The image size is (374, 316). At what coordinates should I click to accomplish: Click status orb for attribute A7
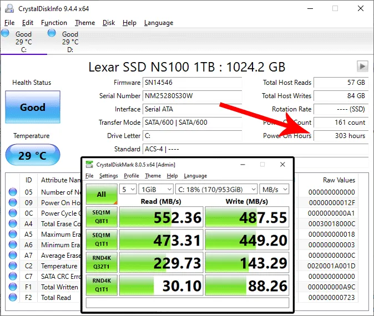coord(13,255)
